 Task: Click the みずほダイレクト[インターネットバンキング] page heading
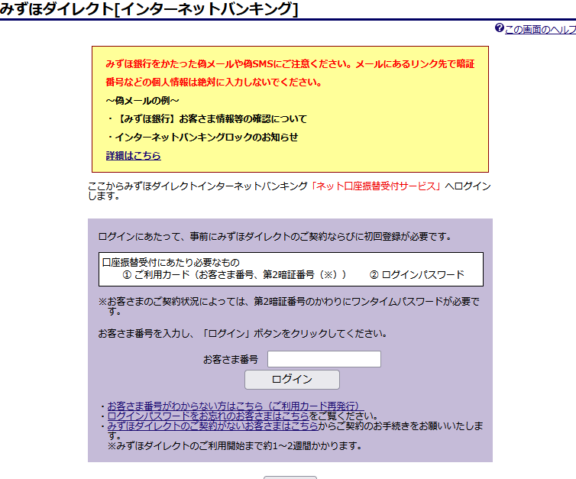149,9
